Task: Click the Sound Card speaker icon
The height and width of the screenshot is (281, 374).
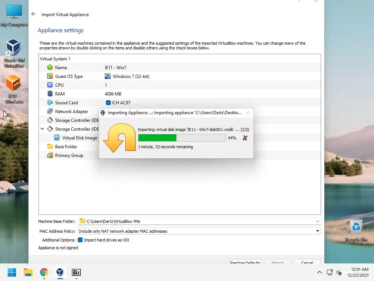Action: pyautogui.click(x=50, y=102)
